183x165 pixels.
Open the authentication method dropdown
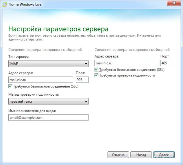[x=48, y=101]
